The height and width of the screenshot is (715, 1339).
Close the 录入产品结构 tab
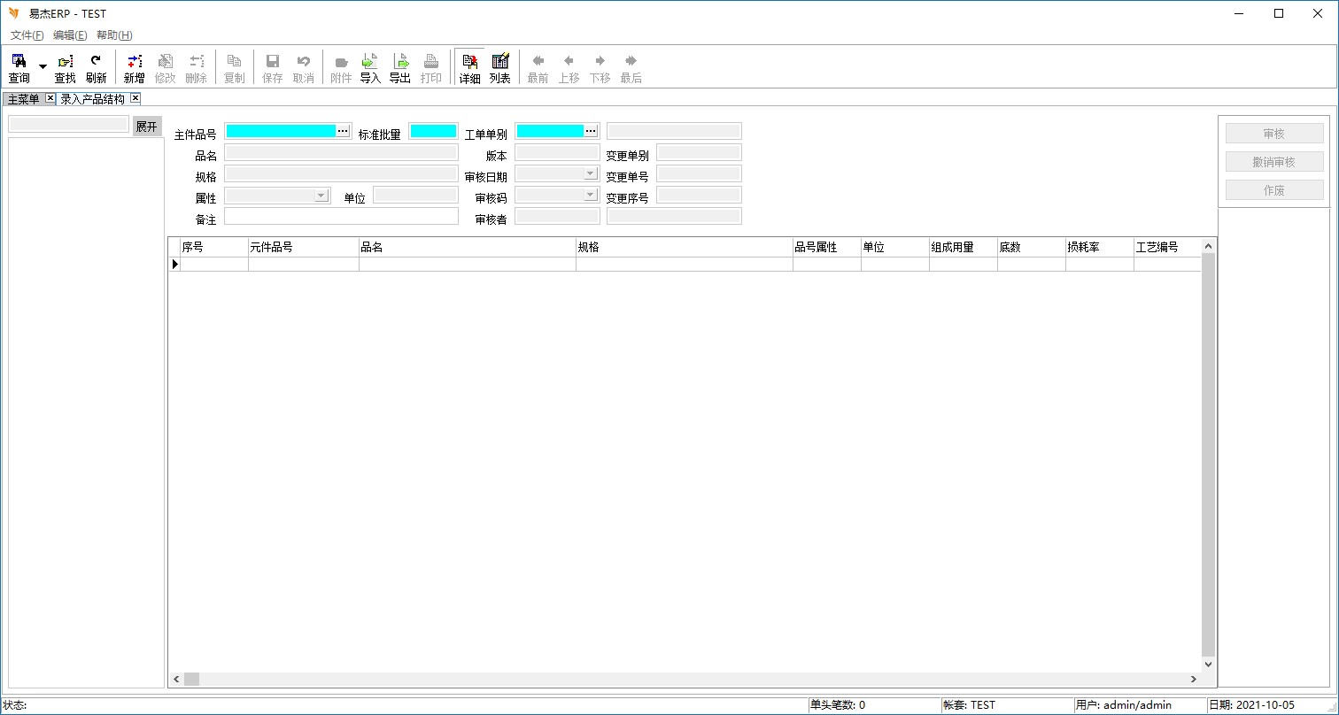(x=135, y=98)
